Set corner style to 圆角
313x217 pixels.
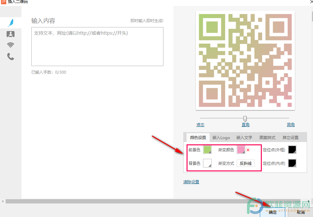tap(291, 125)
